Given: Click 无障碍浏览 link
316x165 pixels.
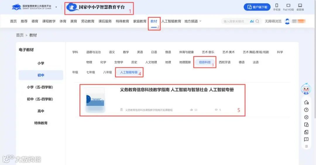Looking at the screenshot, I should (x=273, y=21).
